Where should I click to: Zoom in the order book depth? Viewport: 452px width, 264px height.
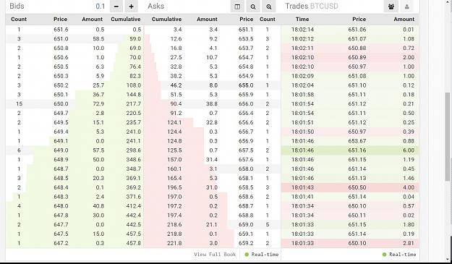click(269, 7)
